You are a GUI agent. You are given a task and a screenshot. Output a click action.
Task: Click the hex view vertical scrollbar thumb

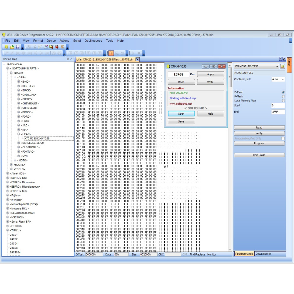230,77
